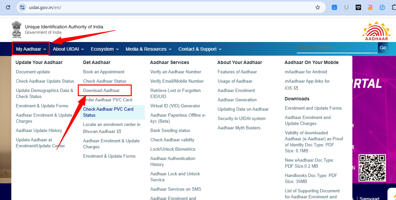Open mAadhaar for Android
Viewport: 396px width, 200px height.
(306, 72)
